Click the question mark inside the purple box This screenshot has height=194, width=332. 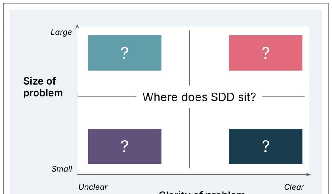click(124, 147)
